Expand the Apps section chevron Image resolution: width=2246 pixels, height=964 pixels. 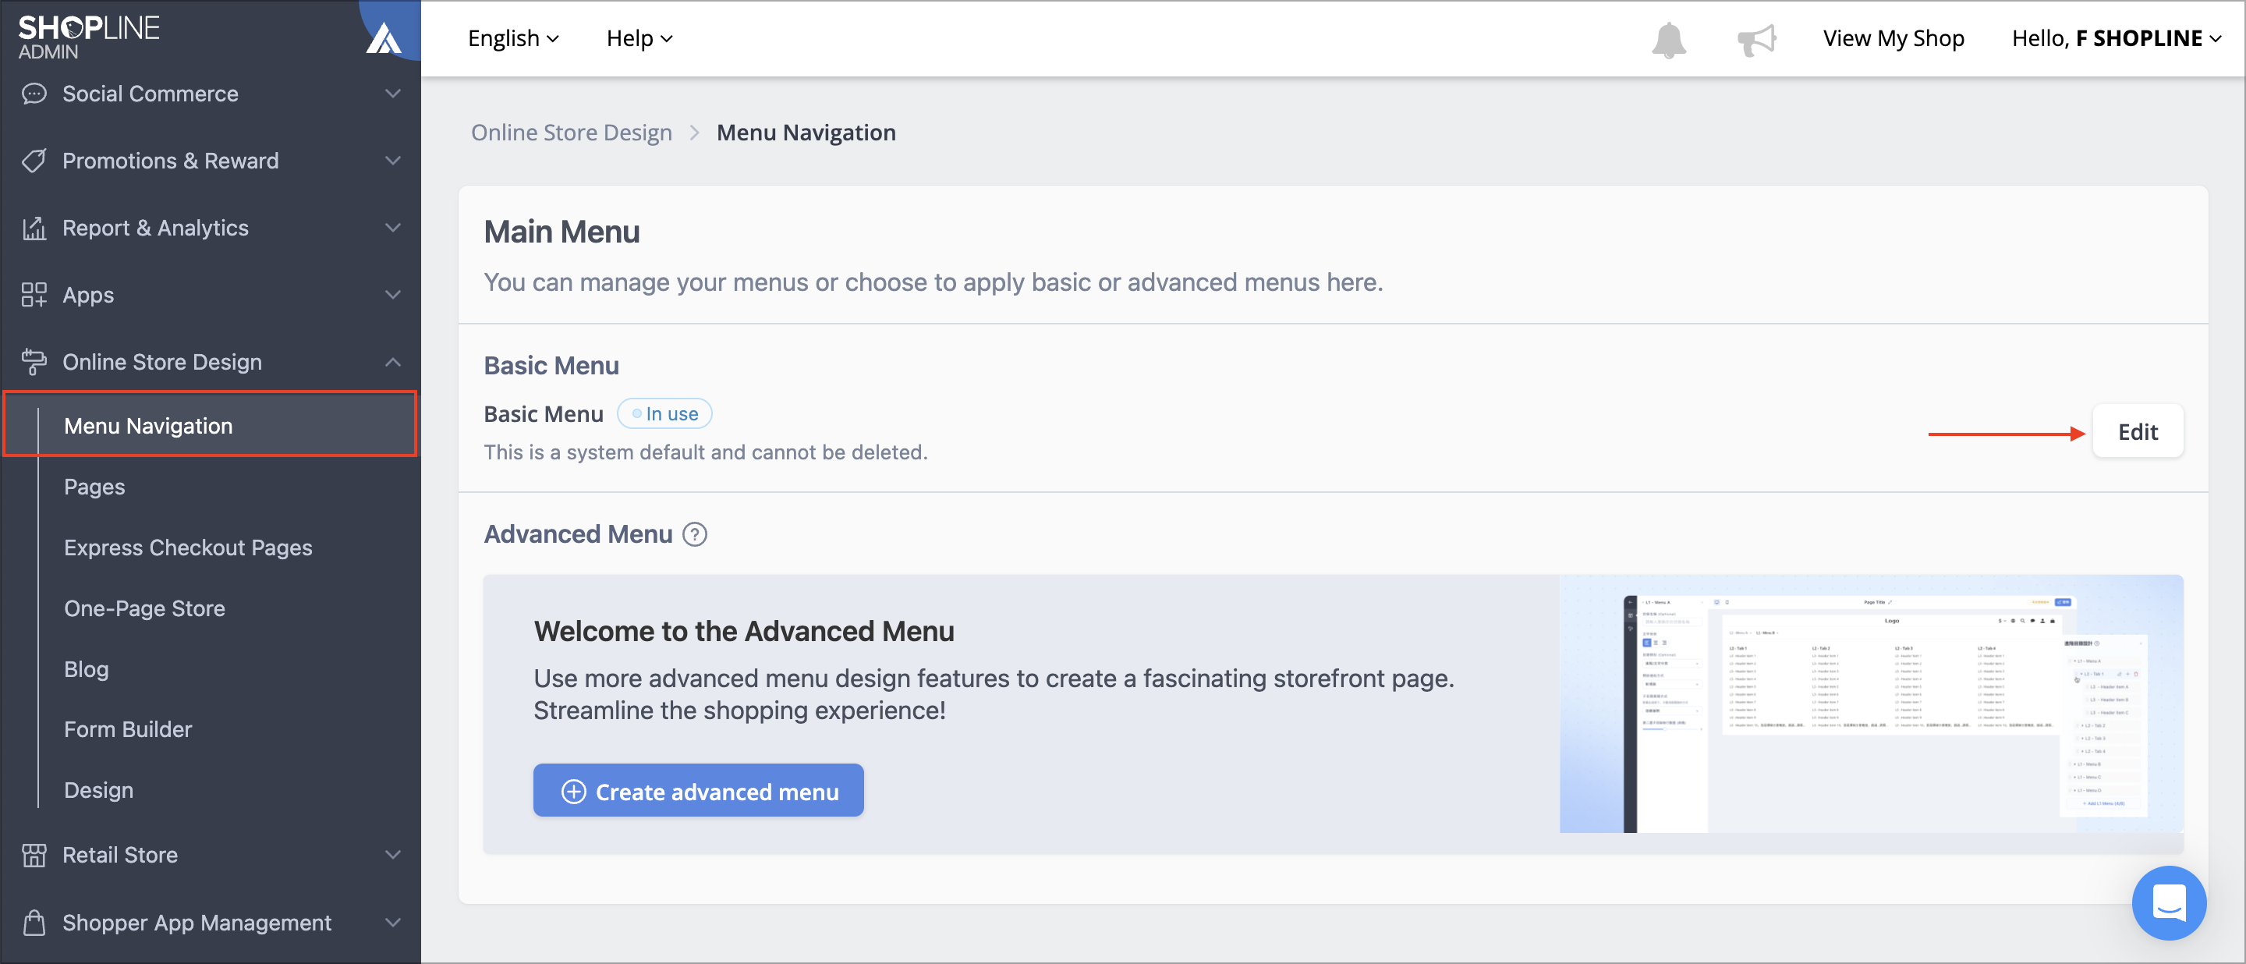coord(393,295)
